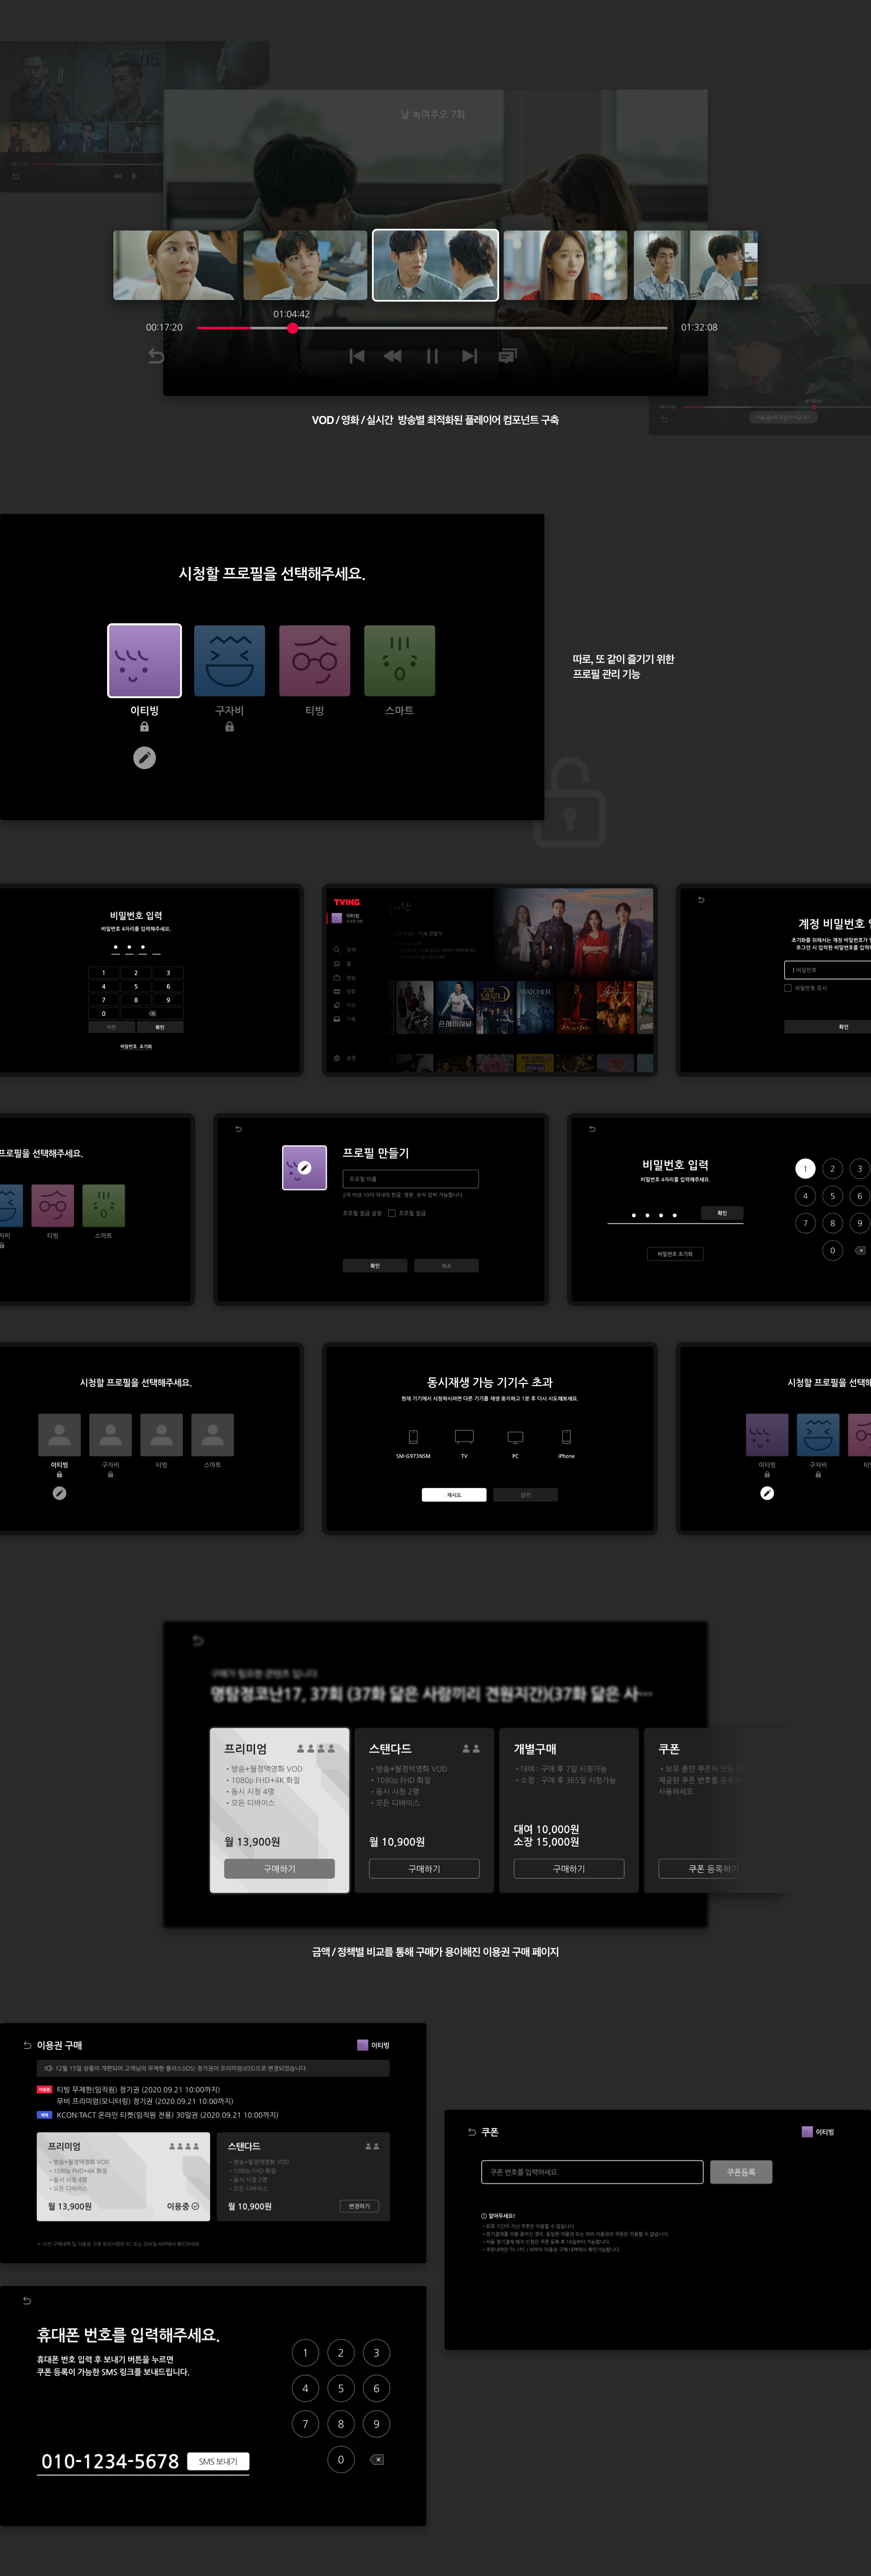
Task: Choose the pink 티빙 profile avatar
Action: 315,660
